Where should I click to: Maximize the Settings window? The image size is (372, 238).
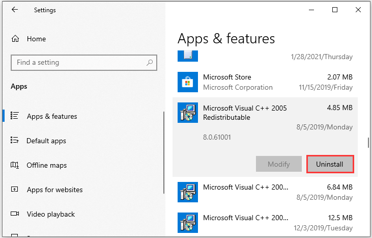pyautogui.click(x=335, y=10)
